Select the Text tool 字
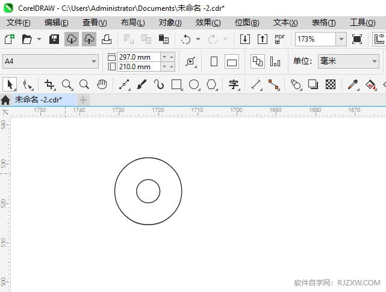 (234, 85)
